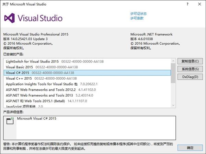The width and height of the screenshot is (206, 154).
Task: Select the Visual C++ 2015 row
Action: point(87,78)
